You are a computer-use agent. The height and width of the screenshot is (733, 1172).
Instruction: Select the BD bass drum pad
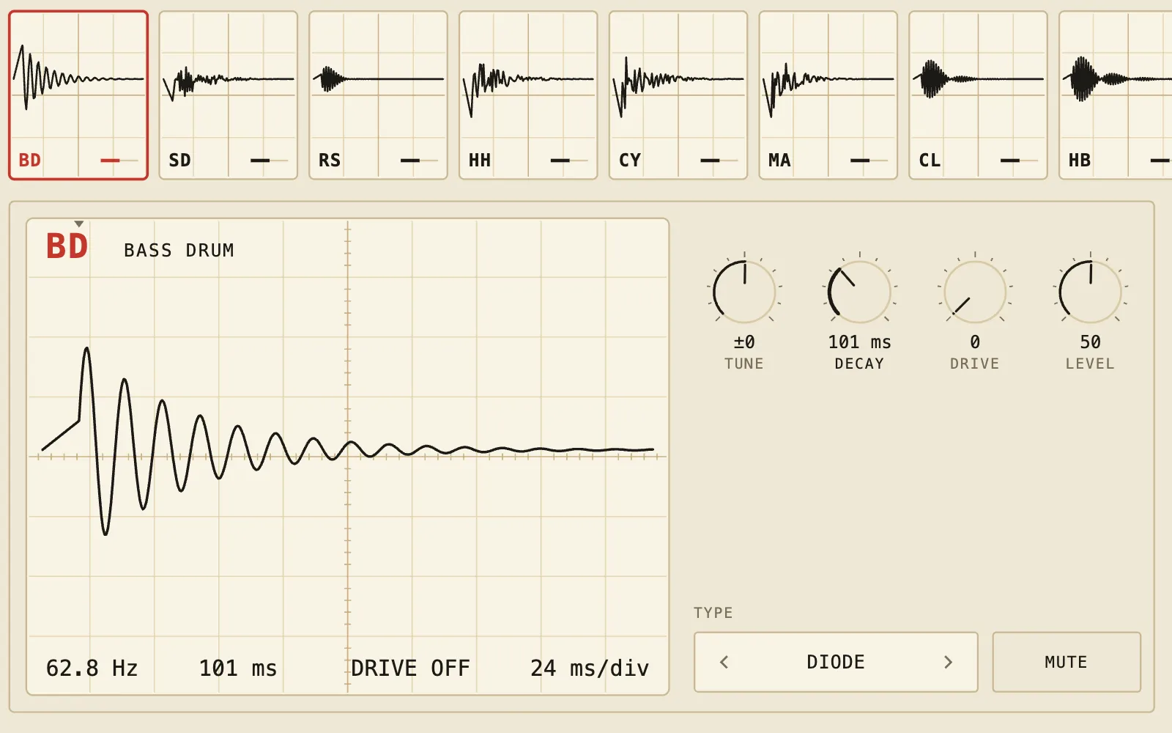78,95
